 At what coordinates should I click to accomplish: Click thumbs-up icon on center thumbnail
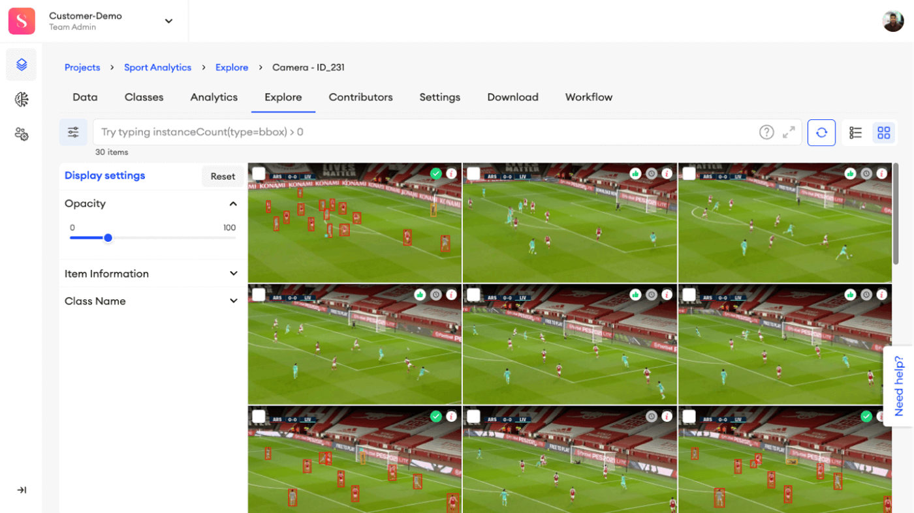click(x=635, y=295)
